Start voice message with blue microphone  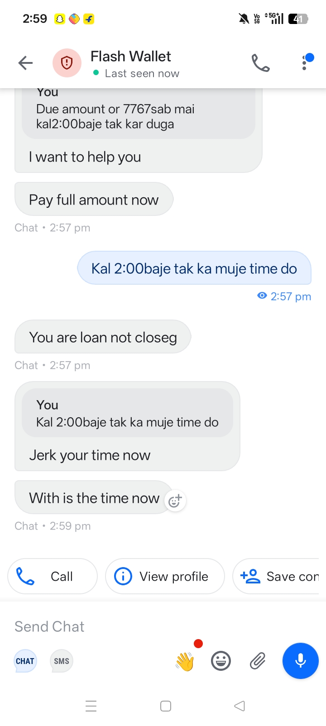point(301,661)
